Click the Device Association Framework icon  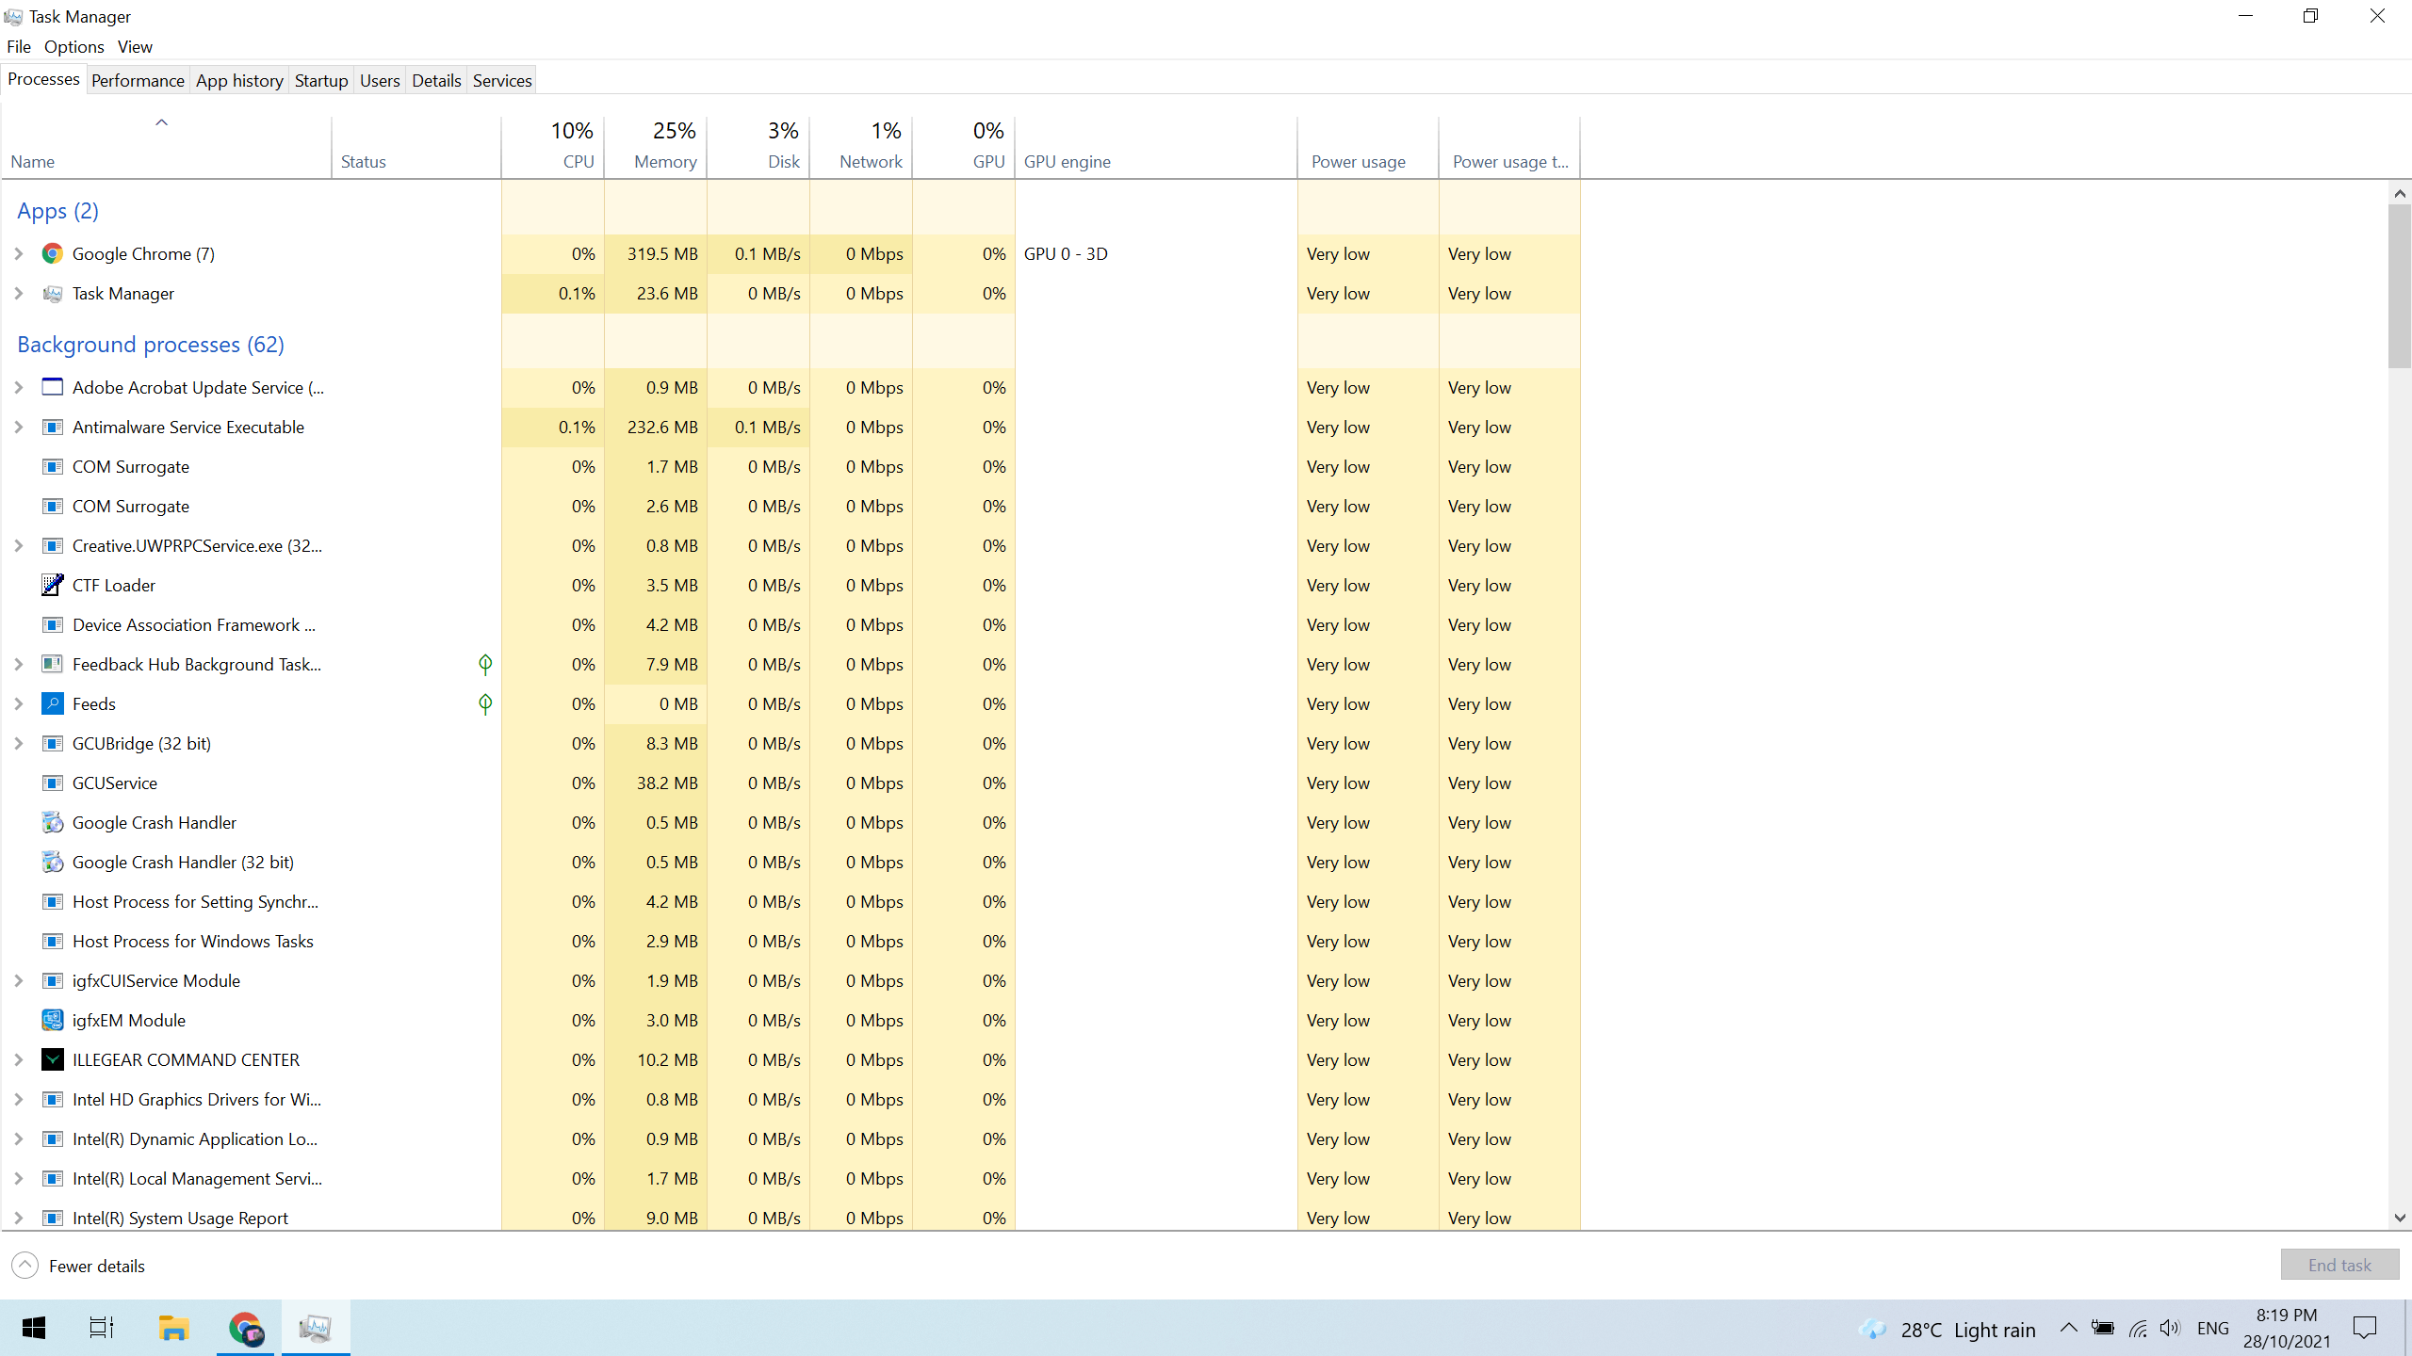click(x=53, y=624)
